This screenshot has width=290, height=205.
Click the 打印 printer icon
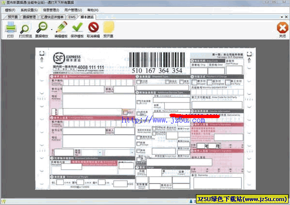(x=11, y=27)
